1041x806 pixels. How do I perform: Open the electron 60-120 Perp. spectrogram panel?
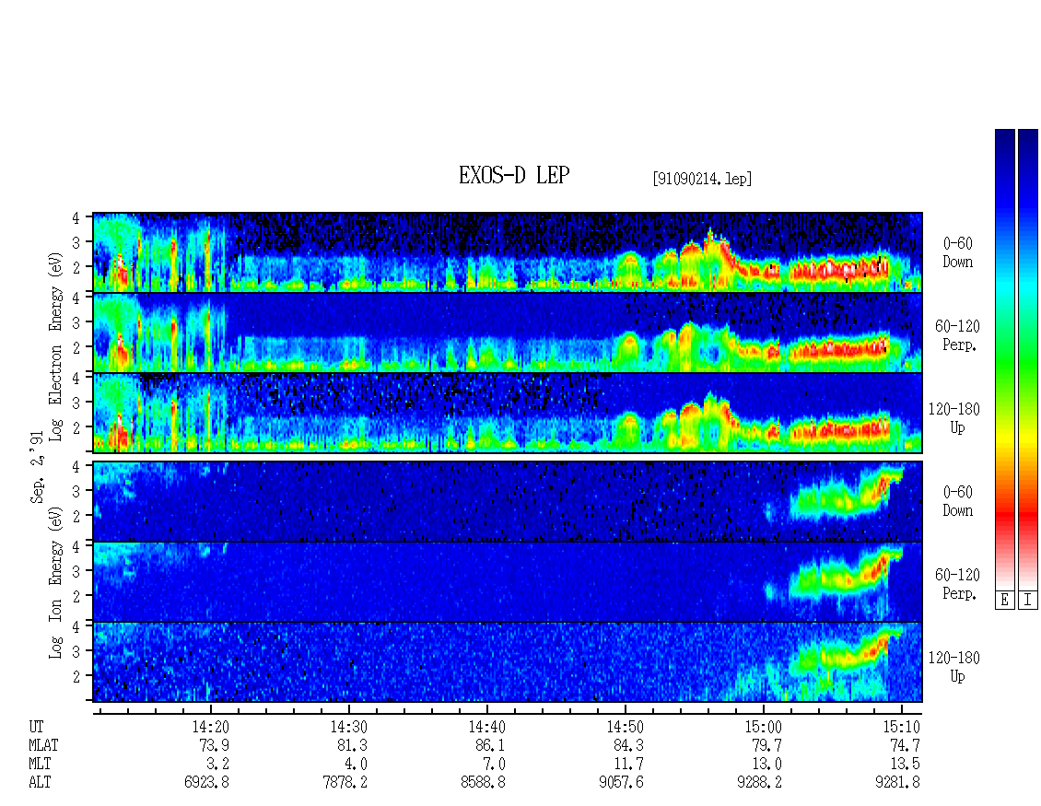508,333
